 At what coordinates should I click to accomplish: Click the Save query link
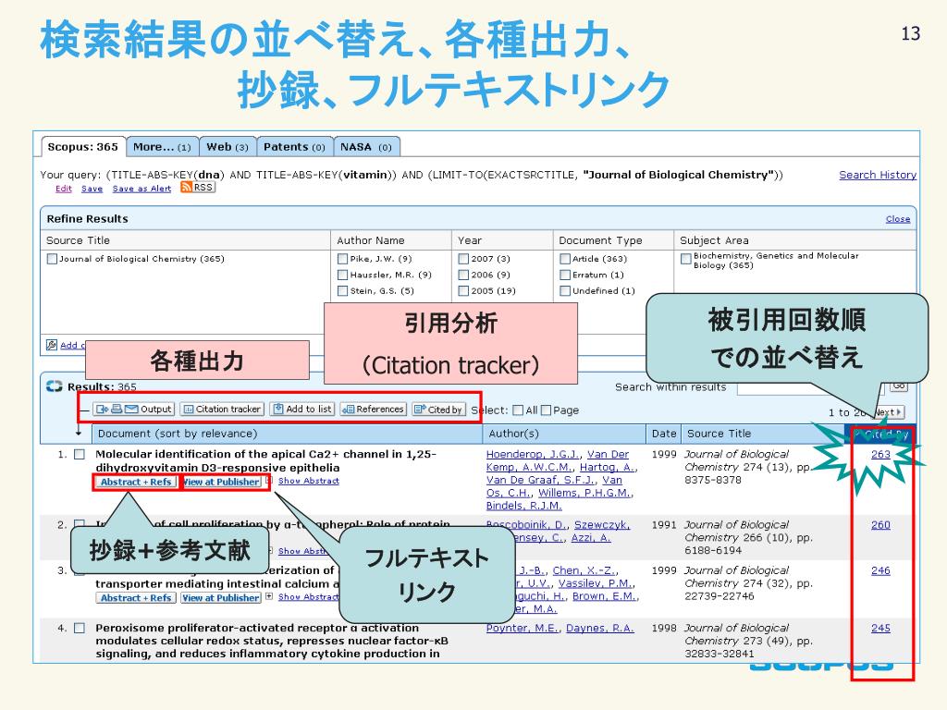tap(92, 189)
